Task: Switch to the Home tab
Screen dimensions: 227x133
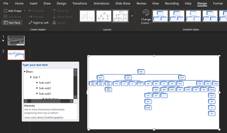Action: pyautogui.click(x=19, y=3)
